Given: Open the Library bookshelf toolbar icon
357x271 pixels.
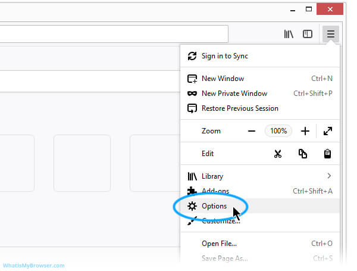Looking at the screenshot, I should click(289, 34).
